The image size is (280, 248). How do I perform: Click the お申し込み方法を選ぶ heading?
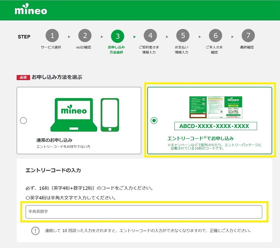click(57, 77)
